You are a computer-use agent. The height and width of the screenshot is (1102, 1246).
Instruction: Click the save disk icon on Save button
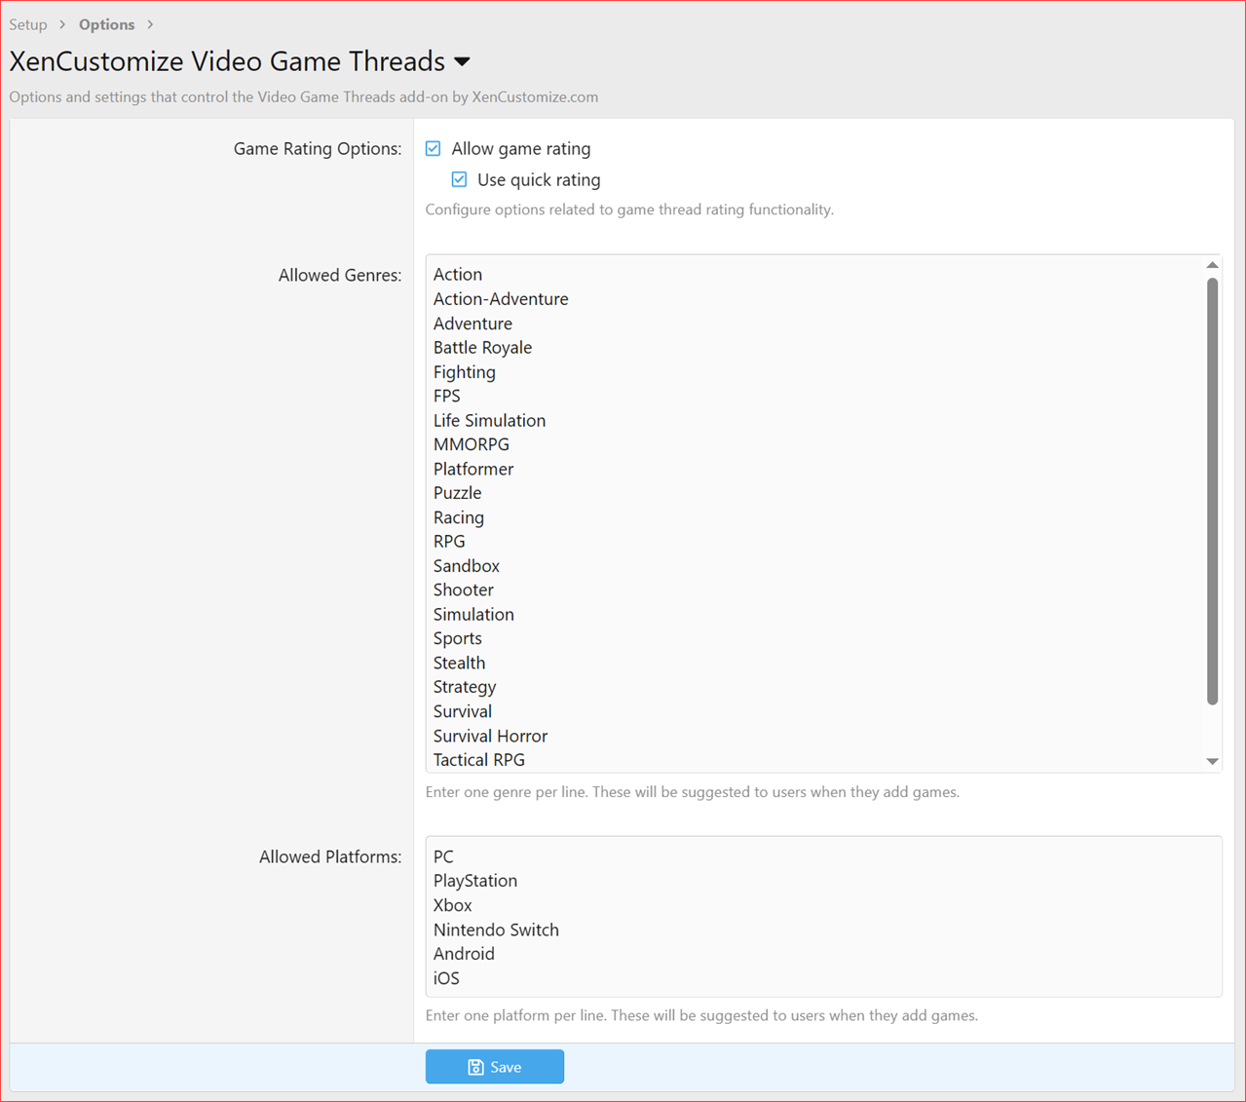pos(474,1066)
